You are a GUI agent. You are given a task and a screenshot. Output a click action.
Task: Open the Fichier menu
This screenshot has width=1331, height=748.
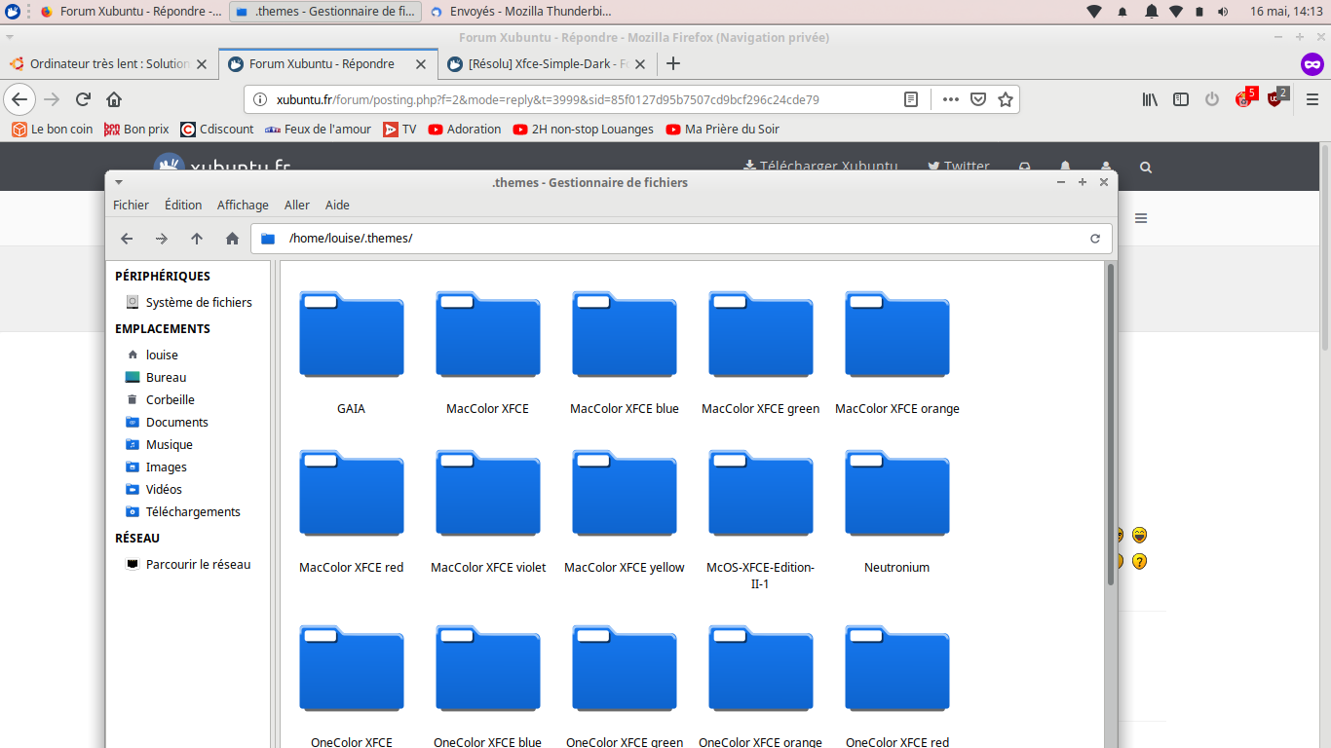[x=131, y=205]
